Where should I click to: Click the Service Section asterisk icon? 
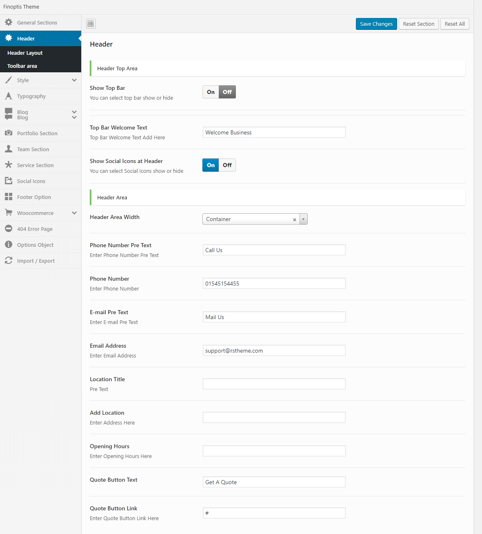pos(9,165)
